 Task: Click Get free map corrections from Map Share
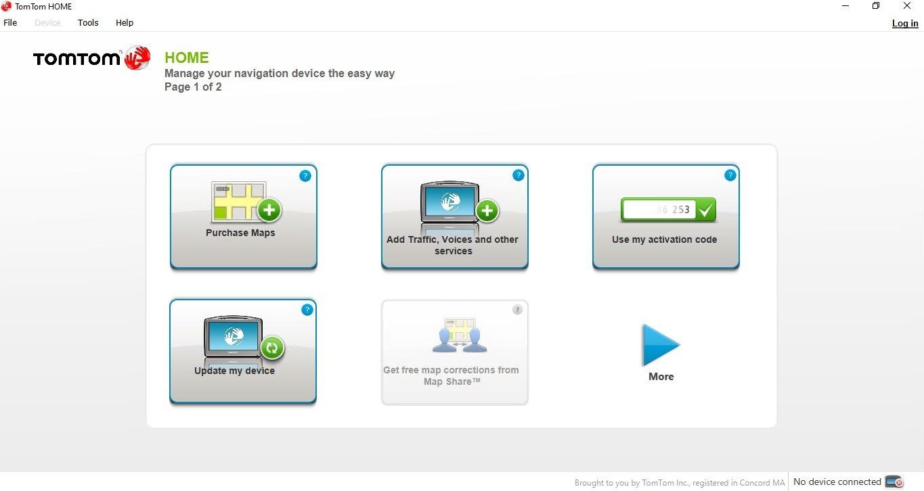click(454, 352)
